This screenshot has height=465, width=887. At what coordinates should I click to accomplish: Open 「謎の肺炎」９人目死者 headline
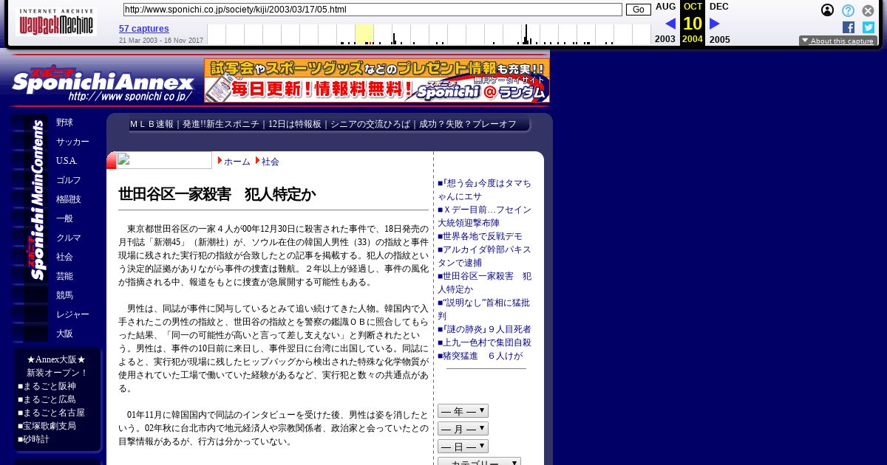coord(484,329)
